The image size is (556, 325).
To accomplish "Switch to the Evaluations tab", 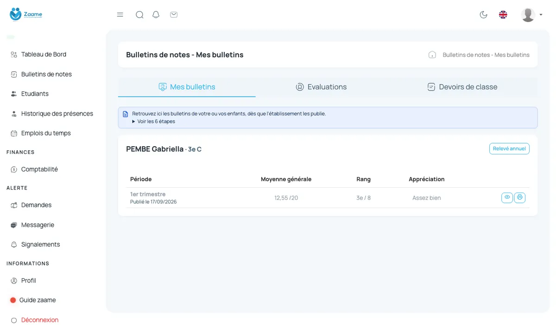I will pyautogui.click(x=321, y=87).
